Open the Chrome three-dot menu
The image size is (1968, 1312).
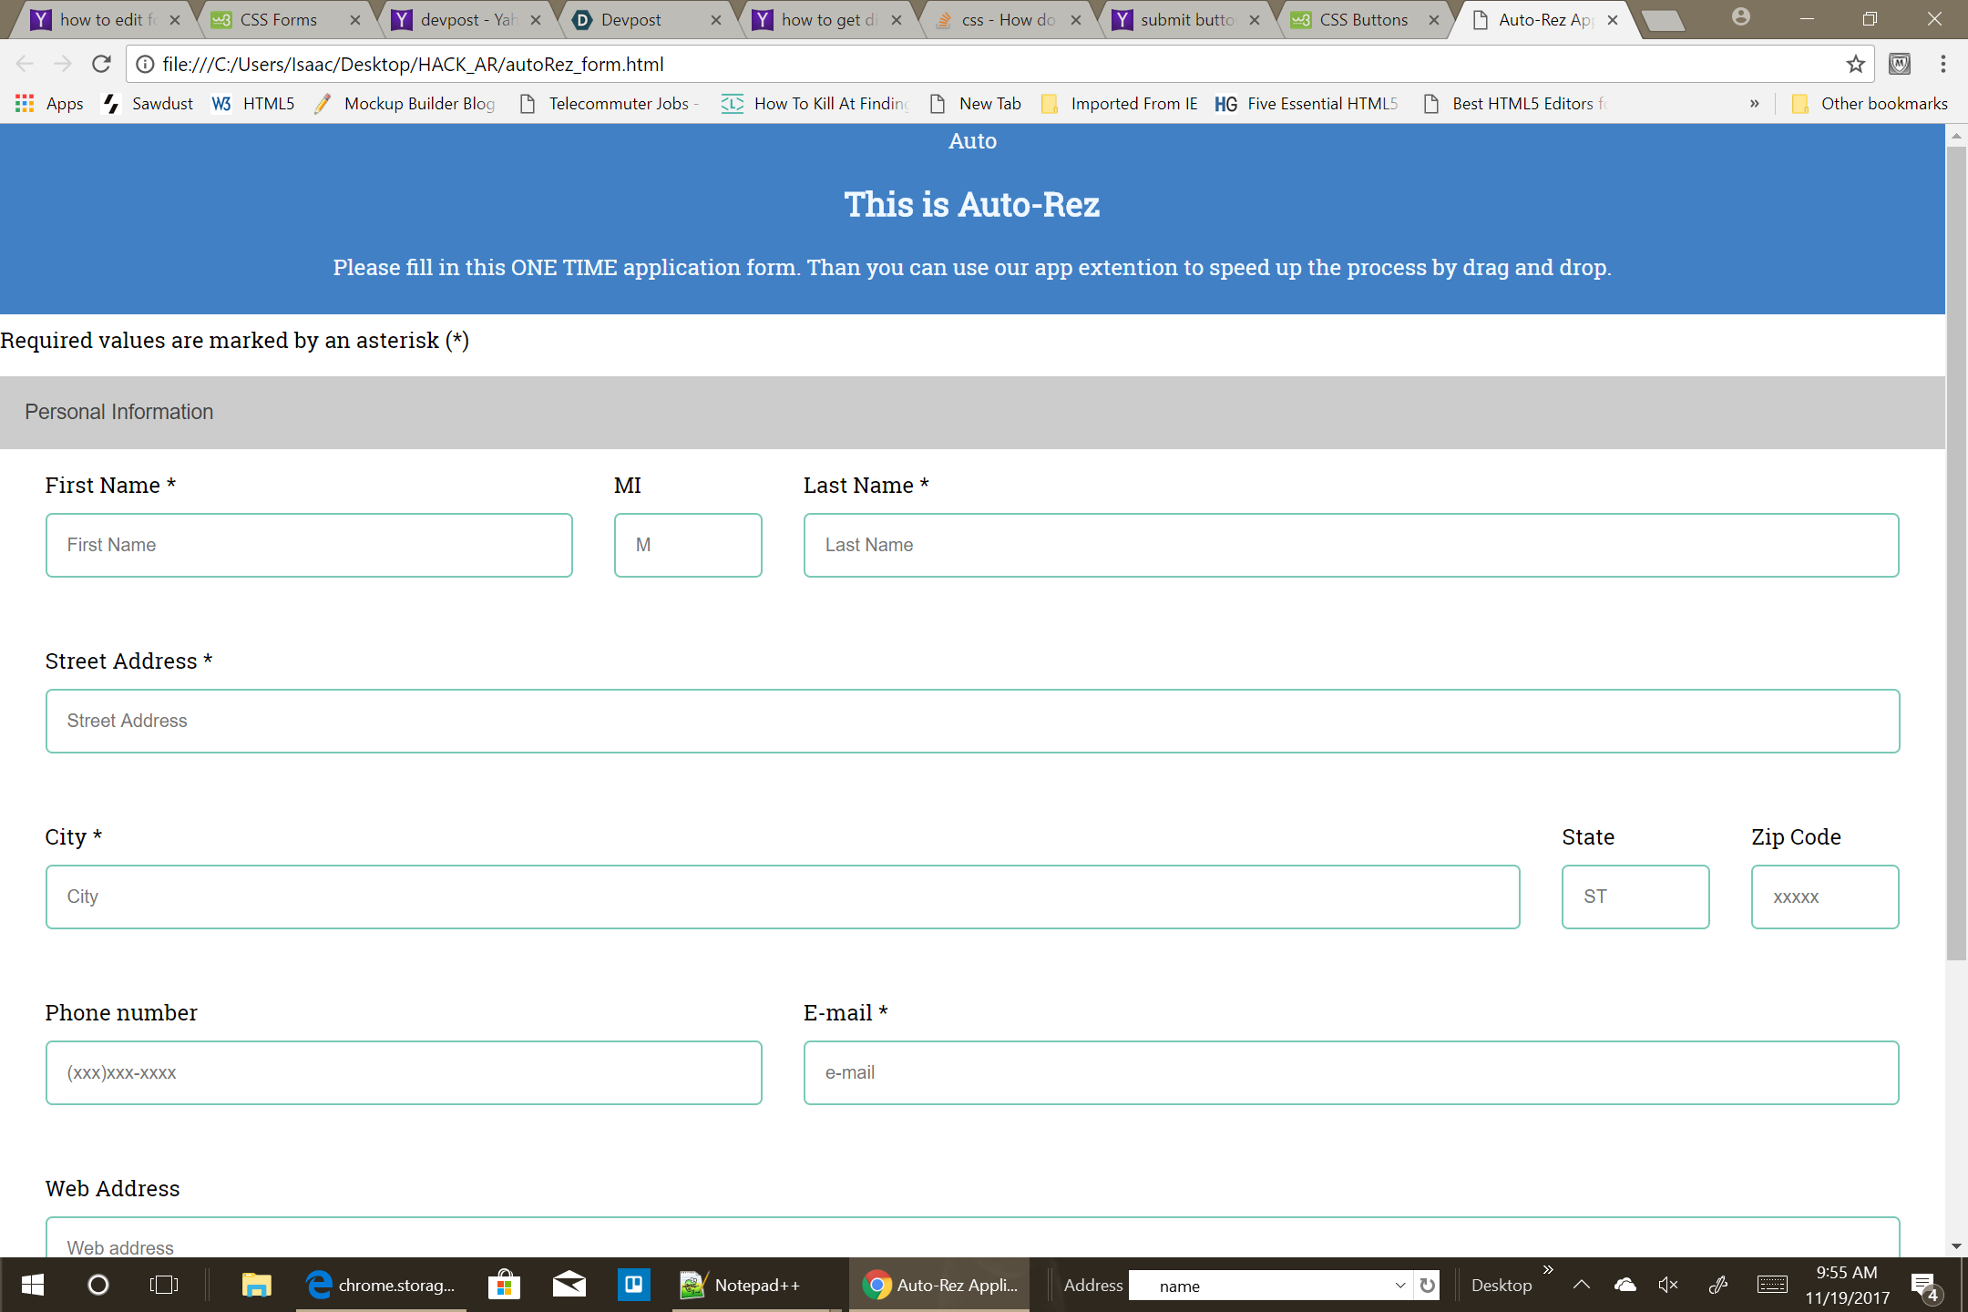1942,64
